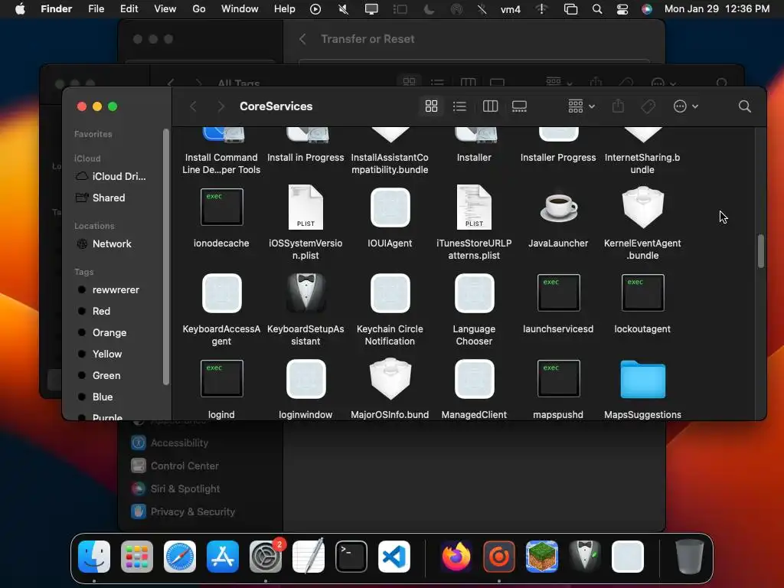Open the File menu in menu bar
784x588 pixels.
[96, 8]
